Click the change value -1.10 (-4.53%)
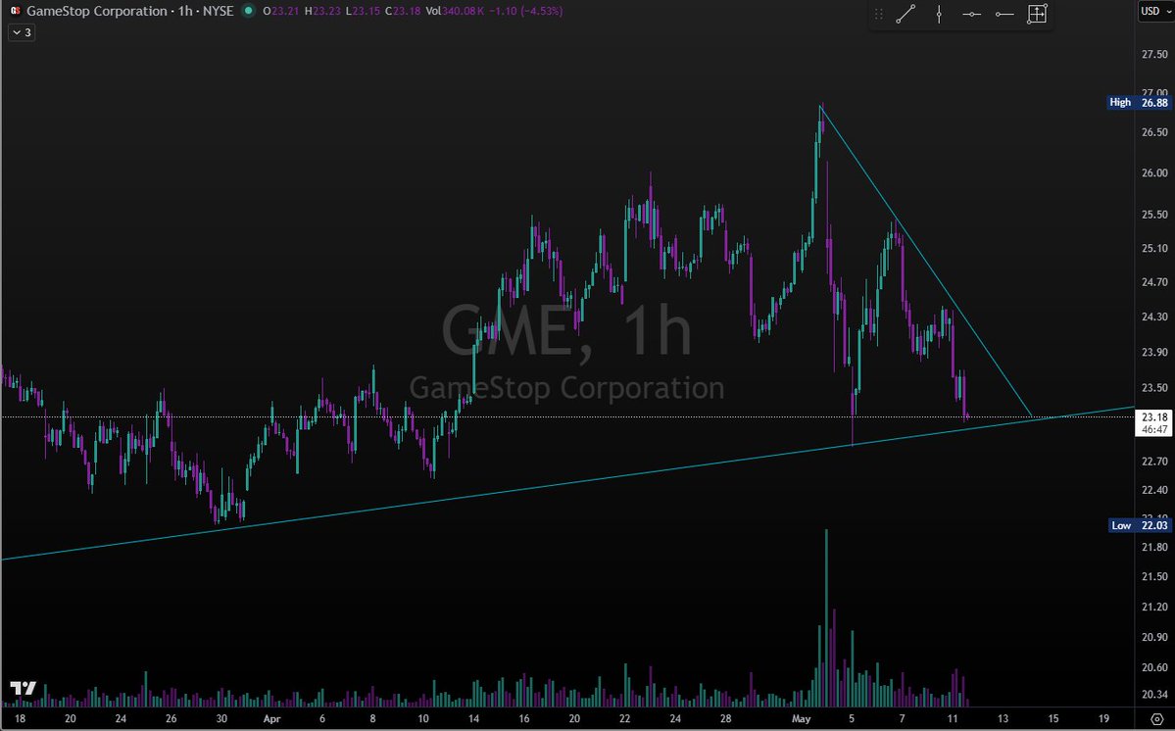Image resolution: width=1175 pixels, height=731 pixels. 528,11
